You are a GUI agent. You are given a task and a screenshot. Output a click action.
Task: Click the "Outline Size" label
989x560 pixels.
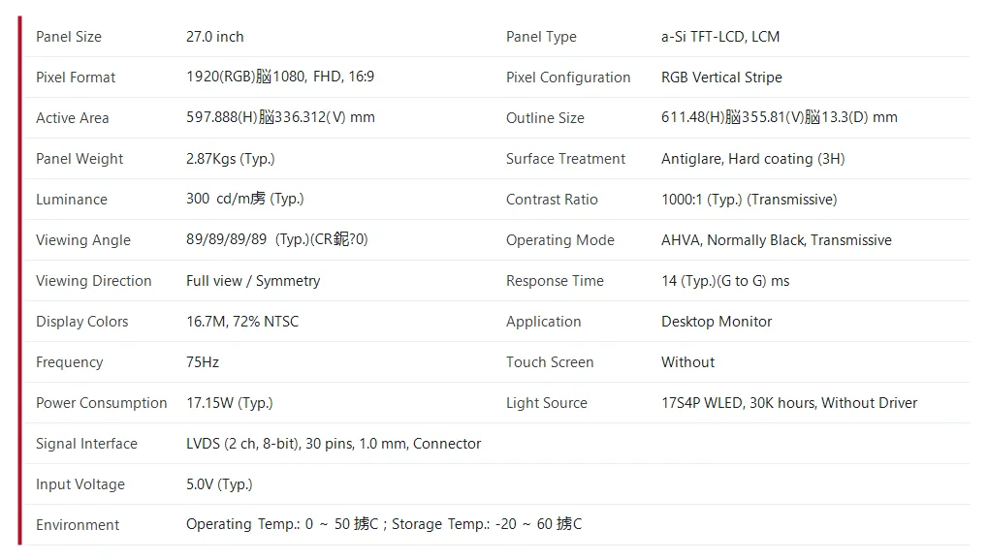point(545,118)
